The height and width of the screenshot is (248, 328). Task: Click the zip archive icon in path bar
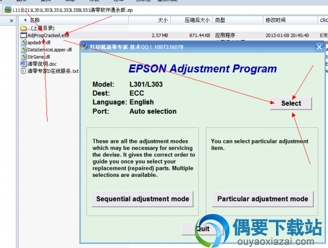coord(8,10)
